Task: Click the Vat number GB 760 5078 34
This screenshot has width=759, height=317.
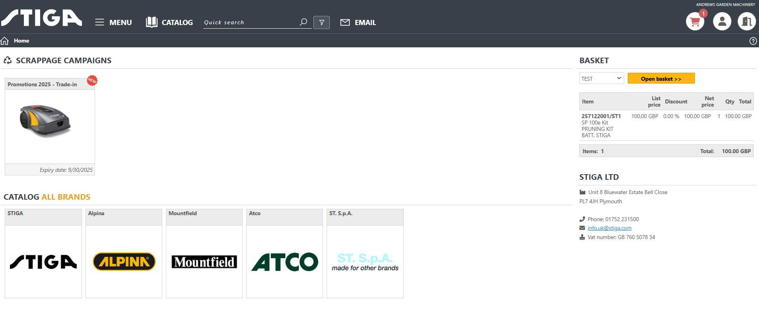Action: coord(621,237)
